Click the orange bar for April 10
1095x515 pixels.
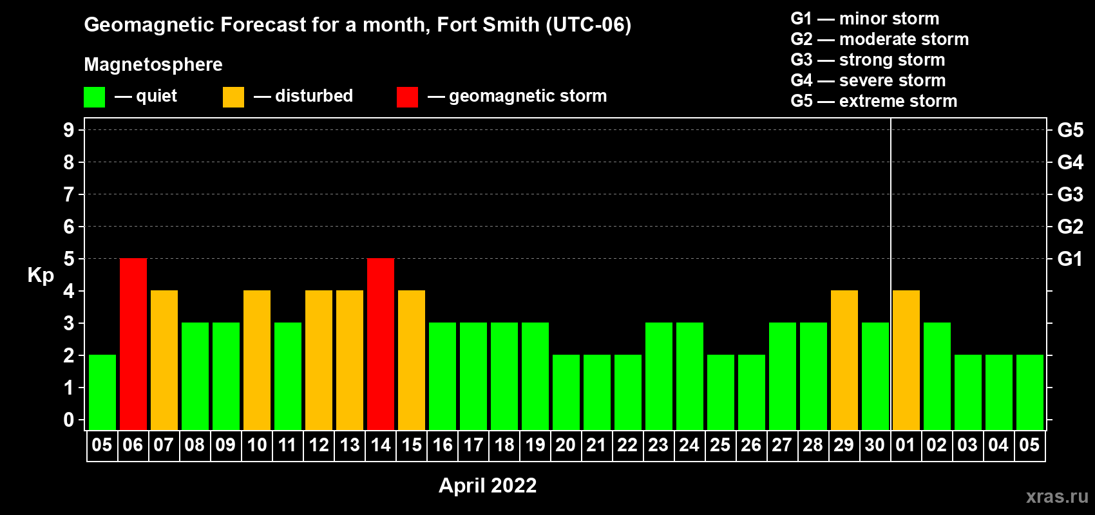coord(257,360)
